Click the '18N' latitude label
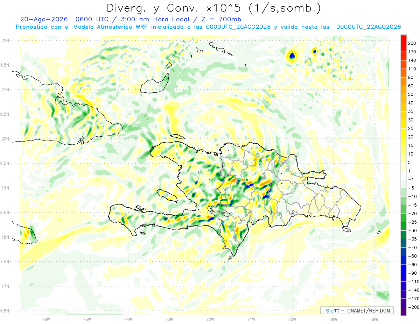The image size is (420, 324). pyautogui.click(x=5, y=237)
